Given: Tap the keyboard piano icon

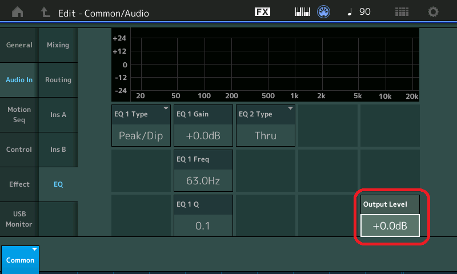Looking at the screenshot, I should click(x=302, y=12).
